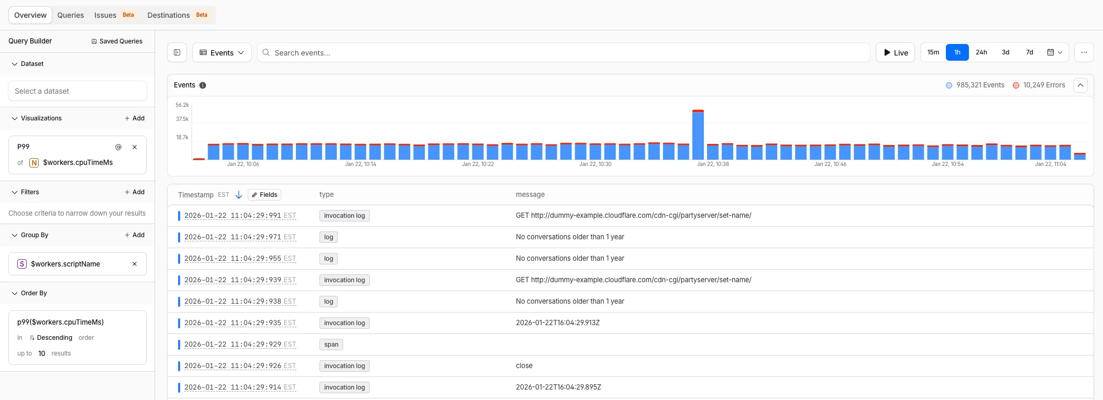Image resolution: width=1103 pixels, height=400 pixels.
Task: Toggle timestamp sort direction arrow
Action: [x=239, y=195]
